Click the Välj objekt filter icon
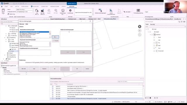 pos(124,12)
